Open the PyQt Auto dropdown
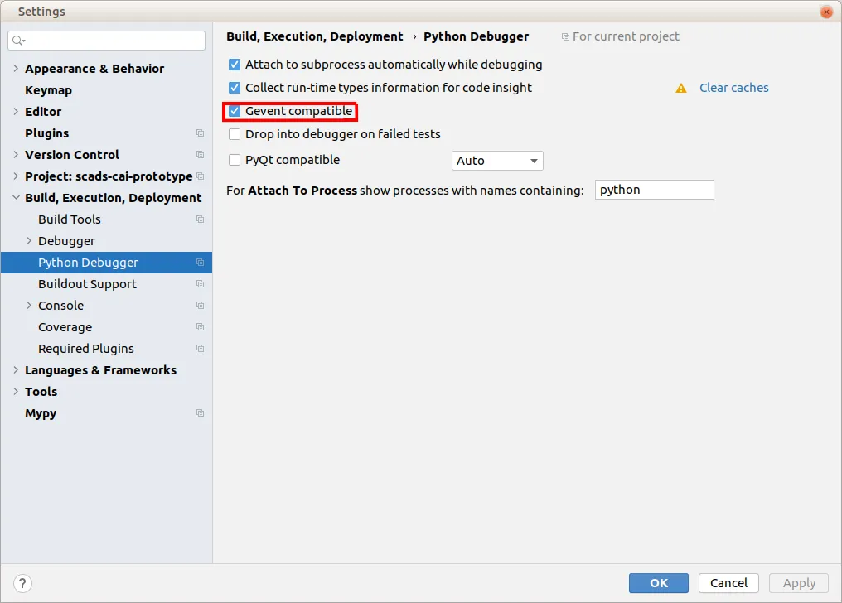This screenshot has height=603, width=842. coord(497,161)
